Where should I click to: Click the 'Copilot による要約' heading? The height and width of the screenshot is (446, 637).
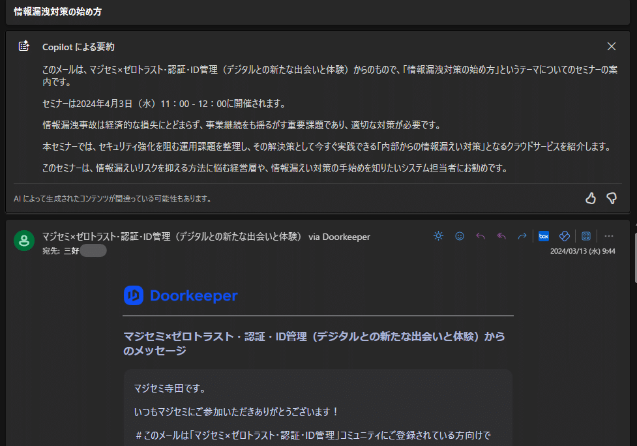(78, 47)
